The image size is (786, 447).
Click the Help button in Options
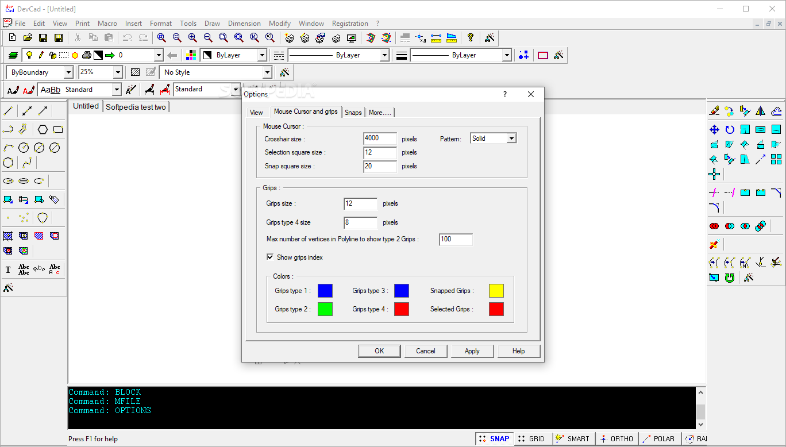[519, 351]
